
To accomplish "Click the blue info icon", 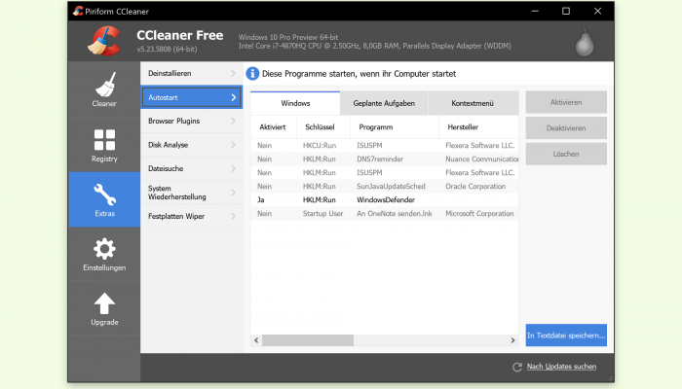I will coord(252,73).
